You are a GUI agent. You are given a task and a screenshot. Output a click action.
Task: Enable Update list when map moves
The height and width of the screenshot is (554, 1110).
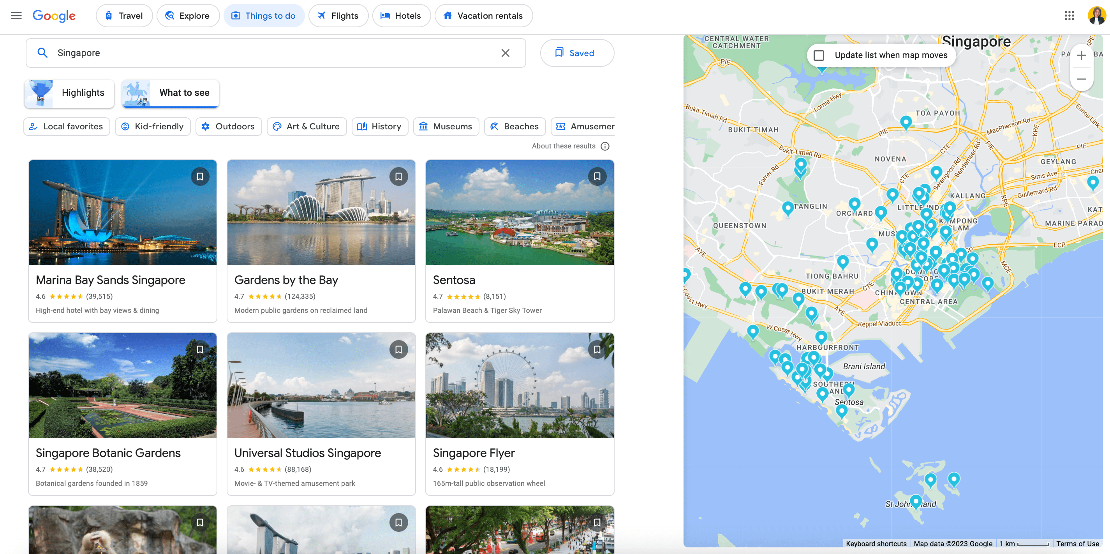pyautogui.click(x=819, y=55)
